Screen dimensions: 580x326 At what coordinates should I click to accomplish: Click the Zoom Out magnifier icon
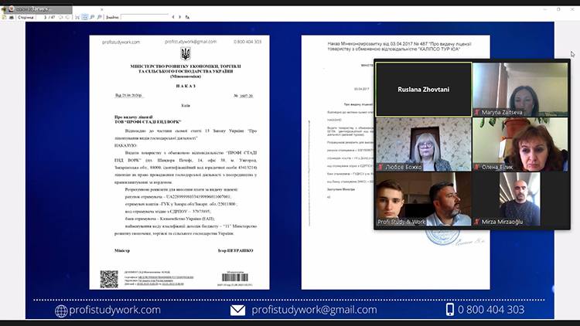(92, 17)
